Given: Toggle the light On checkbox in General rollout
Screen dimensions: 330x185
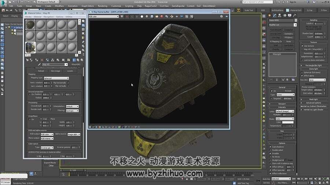Looking at the screenshot, I should click(271, 91).
